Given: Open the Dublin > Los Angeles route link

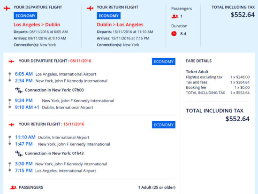Looking at the screenshot, I should (120, 24).
